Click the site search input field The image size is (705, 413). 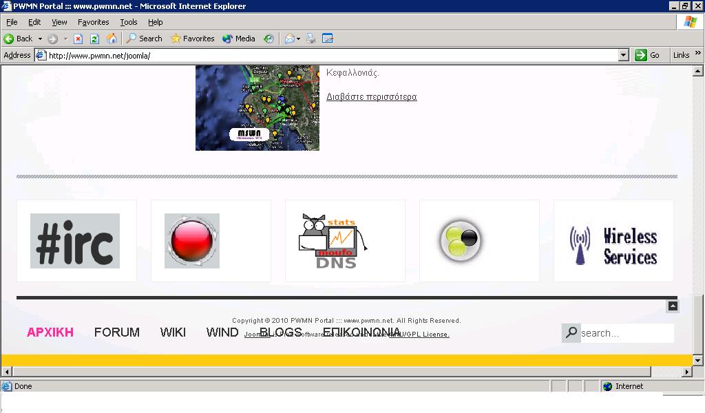click(625, 333)
